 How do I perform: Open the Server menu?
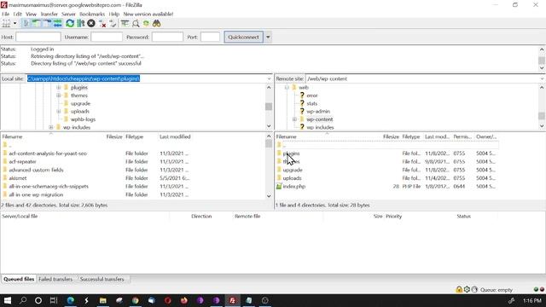(x=68, y=14)
